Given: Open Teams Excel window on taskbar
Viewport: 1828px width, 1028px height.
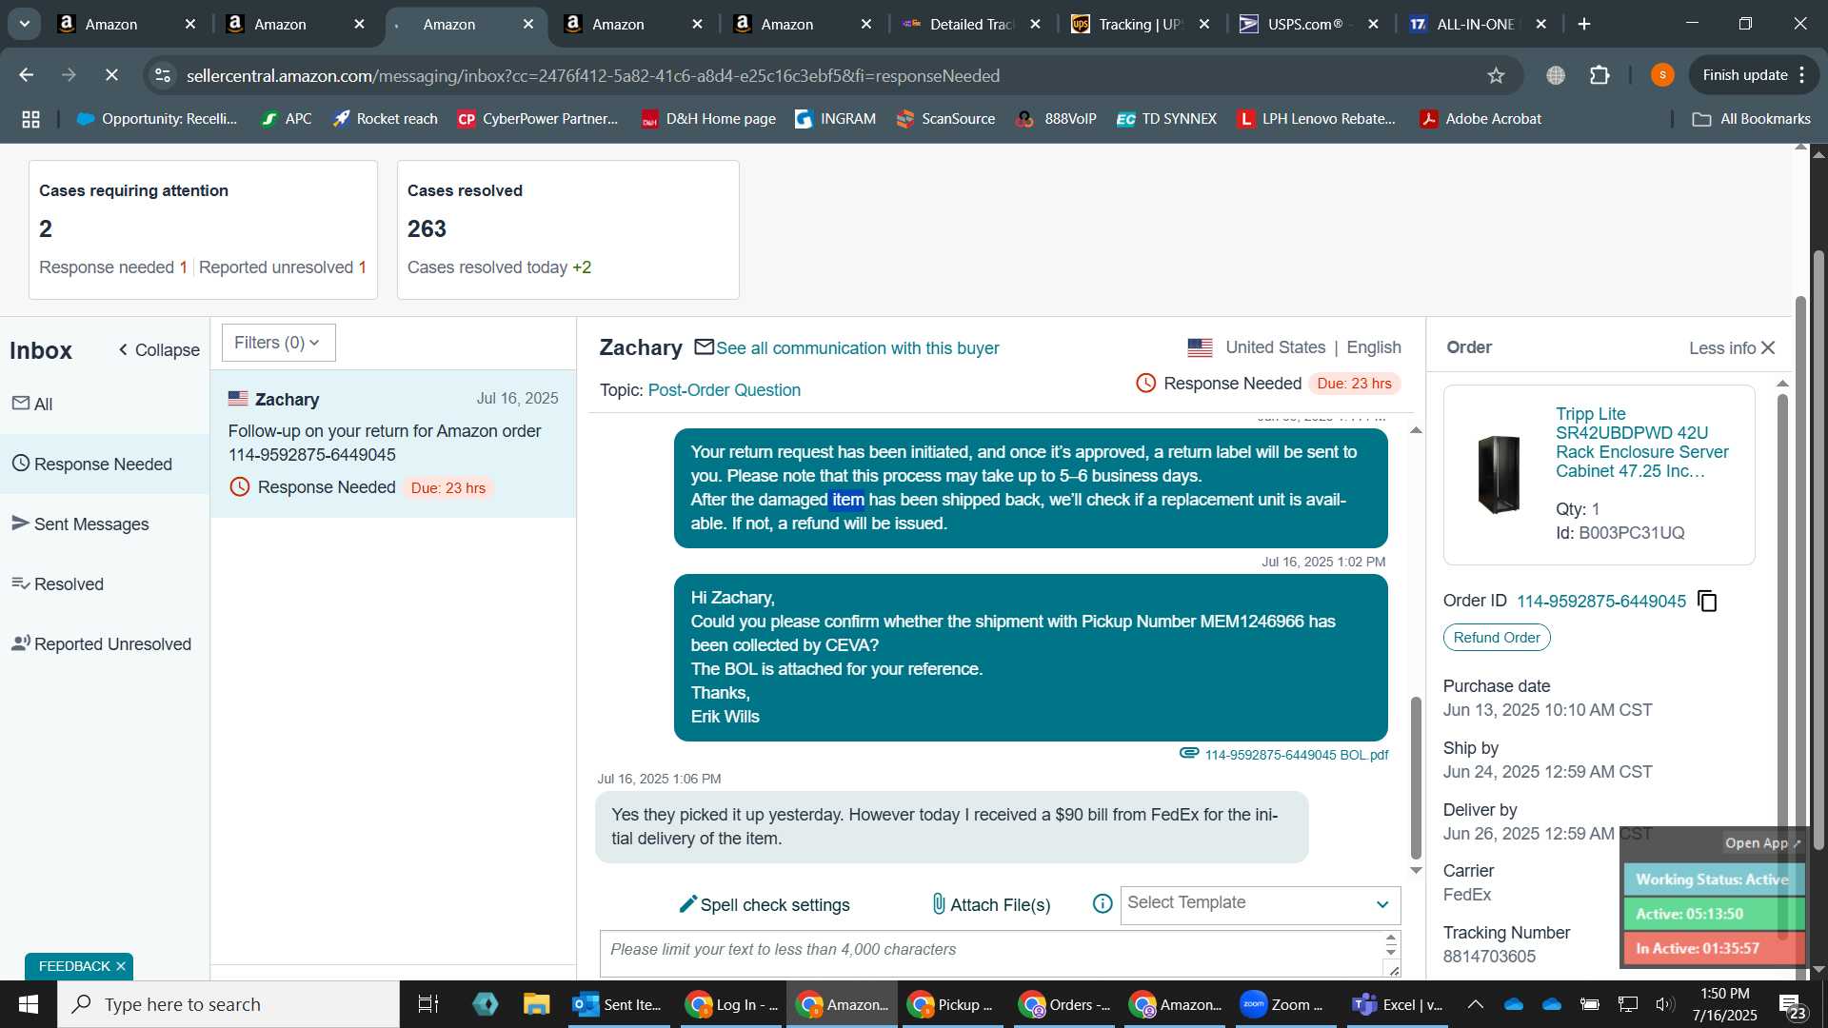Looking at the screenshot, I should (1398, 1004).
